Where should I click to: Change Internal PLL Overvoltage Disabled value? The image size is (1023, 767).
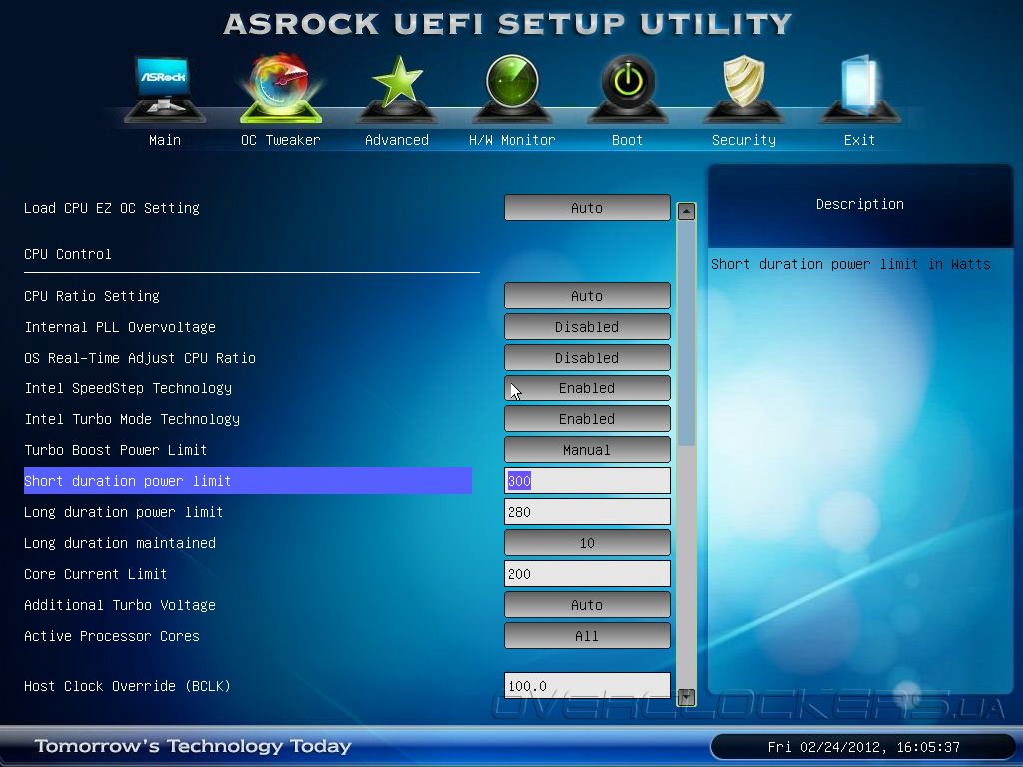[x=587, y=327]
